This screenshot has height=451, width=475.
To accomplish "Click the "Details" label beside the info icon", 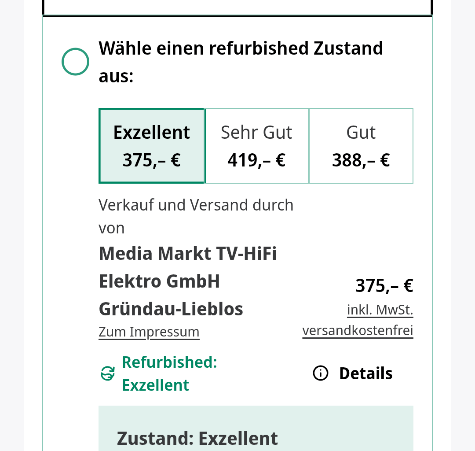I will (365, 373).
